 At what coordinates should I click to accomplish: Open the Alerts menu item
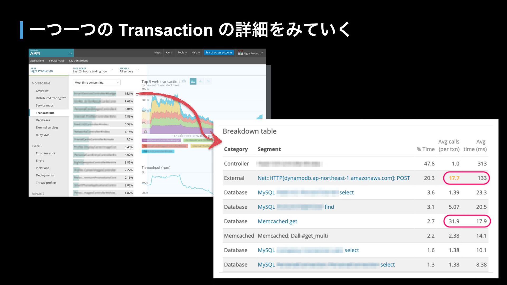pos(169,53)
